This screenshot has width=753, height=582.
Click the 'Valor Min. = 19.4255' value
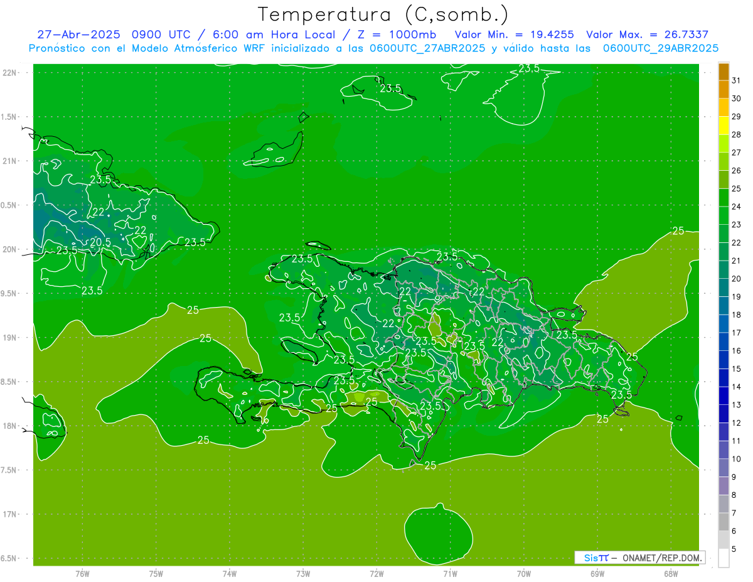click(514, 35)
